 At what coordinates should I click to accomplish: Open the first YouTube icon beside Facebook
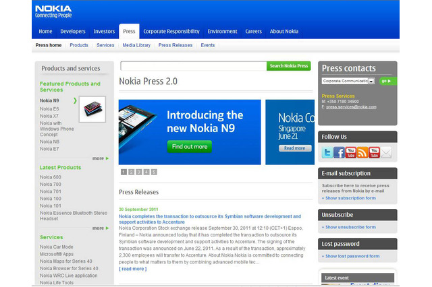[x=351, y=152]
